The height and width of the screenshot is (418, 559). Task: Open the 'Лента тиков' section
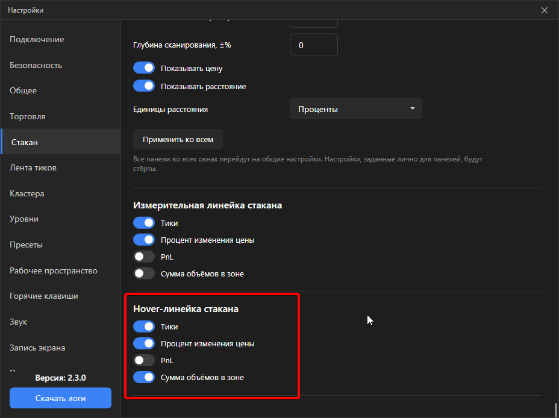(61, 167)
